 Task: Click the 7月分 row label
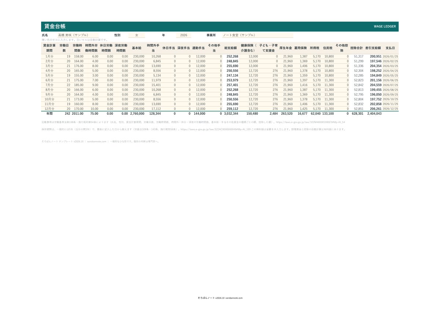click(49, 85)
